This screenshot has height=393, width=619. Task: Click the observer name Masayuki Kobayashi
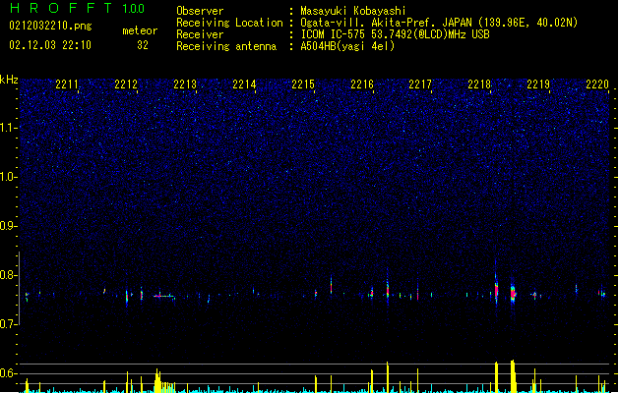(353, 11)
